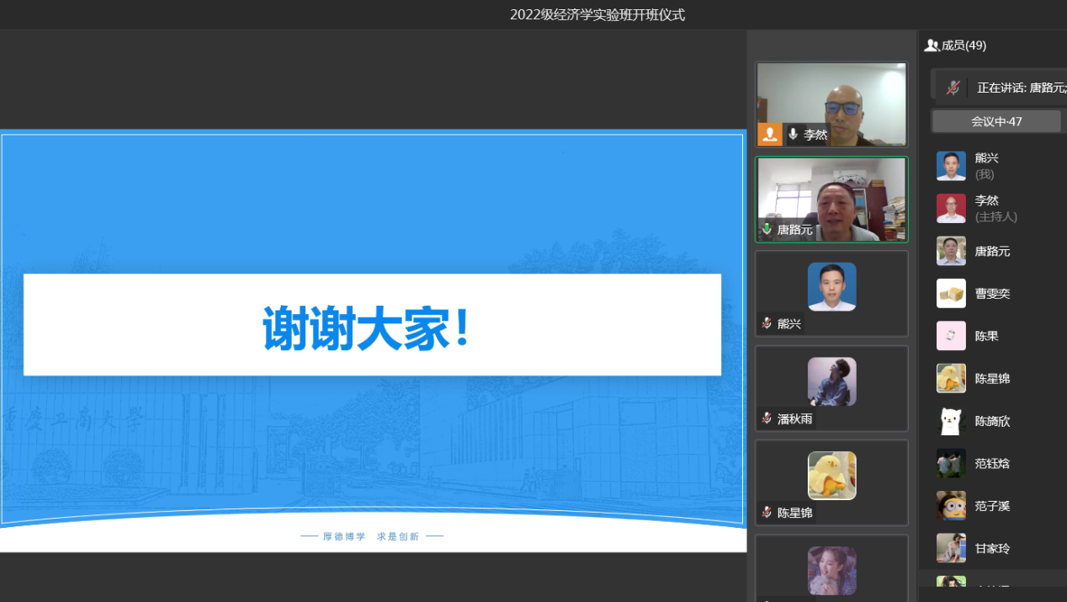Click the muted mic icon on 陈星锦's tile
Screen dimensions: 1067x602
[x=767, y=513]
